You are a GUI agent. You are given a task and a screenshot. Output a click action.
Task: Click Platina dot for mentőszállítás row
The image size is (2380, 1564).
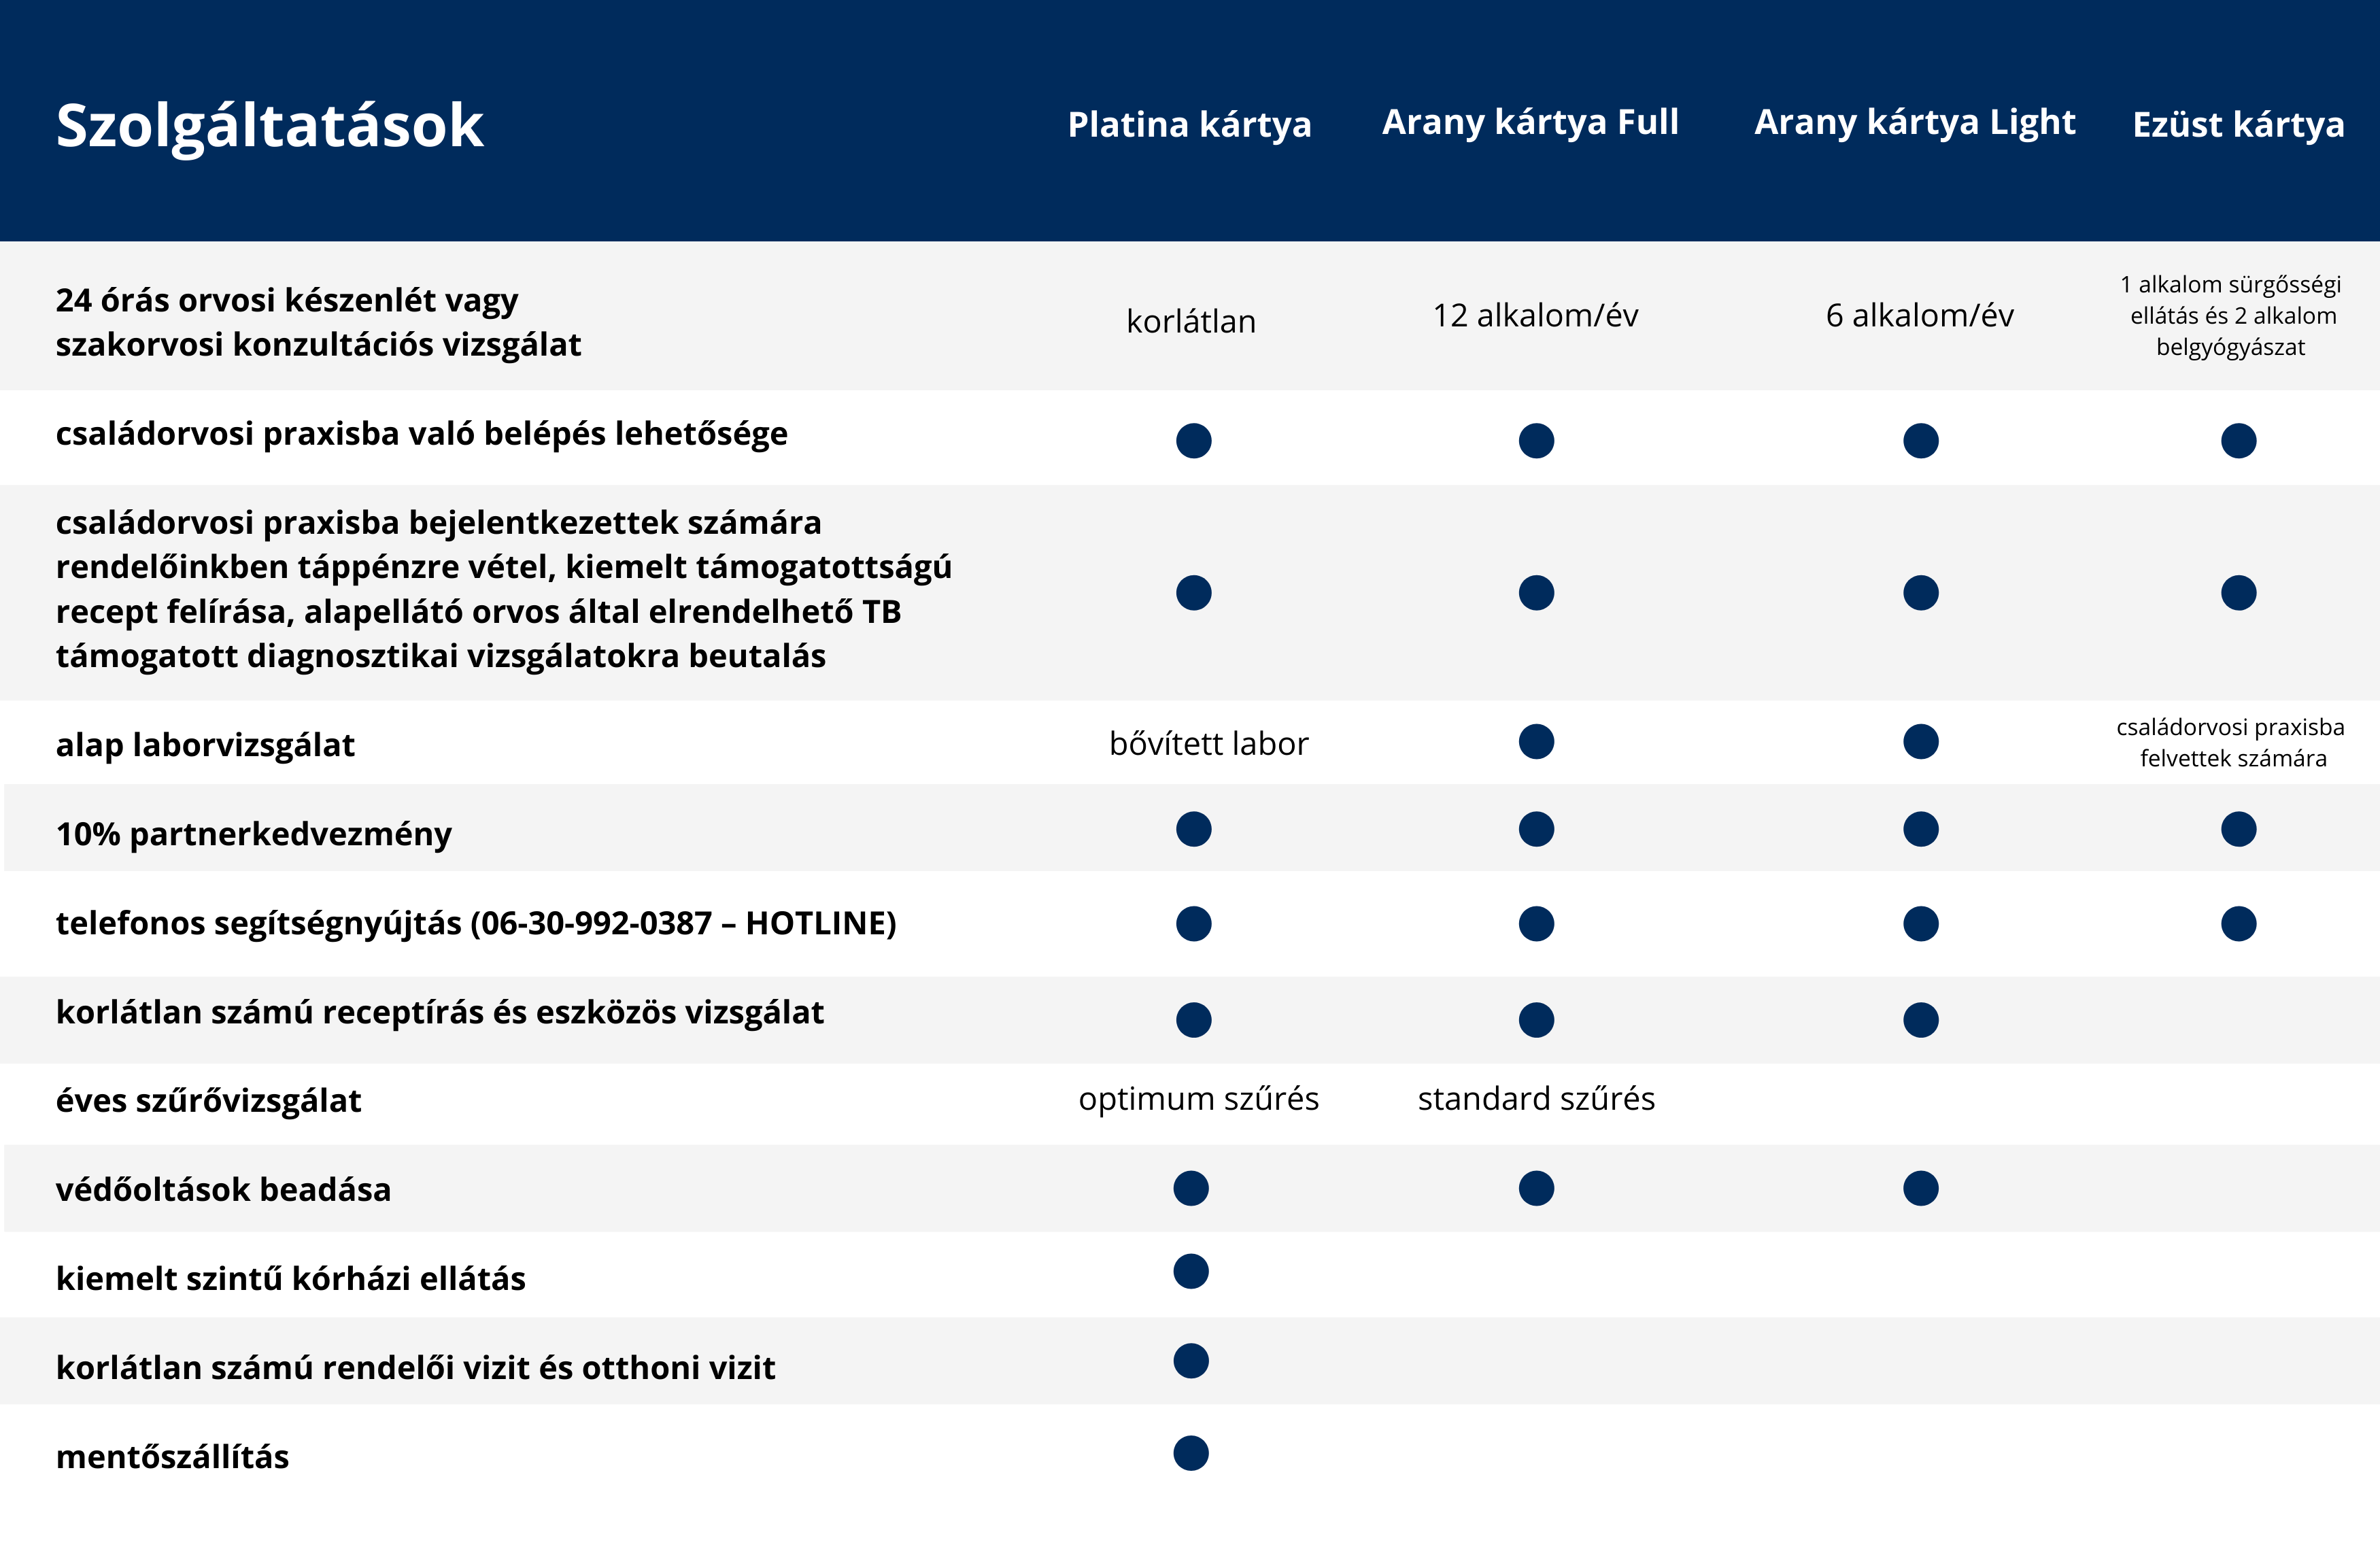tap(1190, 1453)
